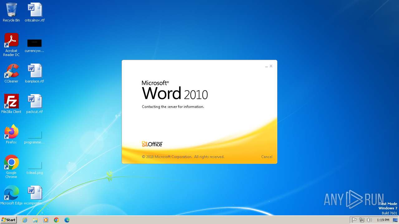Open Firefox desktop shortcut
Image resolution: width=399 pixels, height=224 pixels.
[x=11, y=134]
